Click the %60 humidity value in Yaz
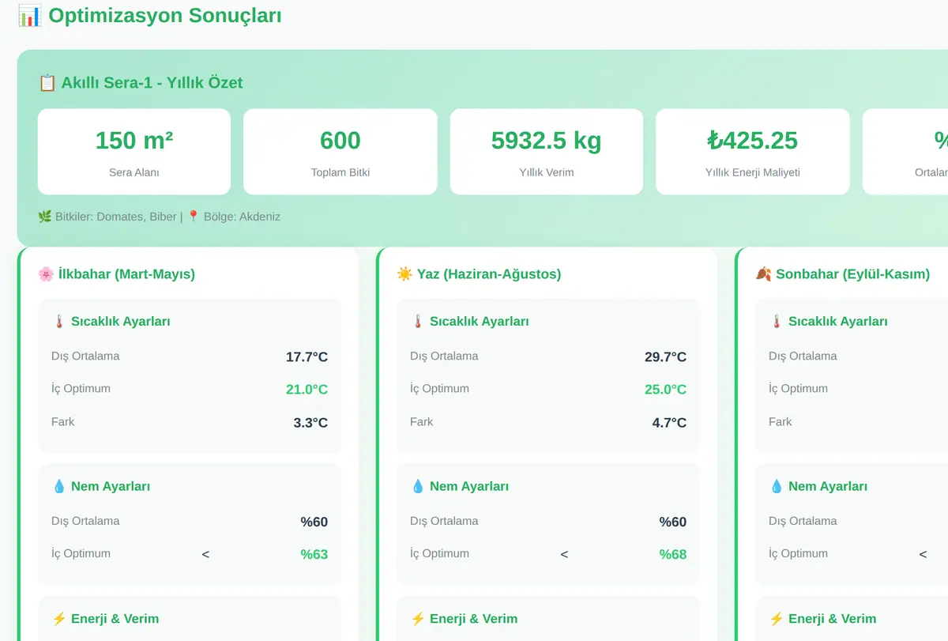 pos(673,522)
